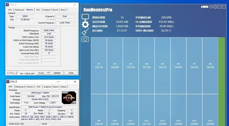Click the Size field 16 GBytes
Screen dimensions: 229x126
[x=25, y=20]
